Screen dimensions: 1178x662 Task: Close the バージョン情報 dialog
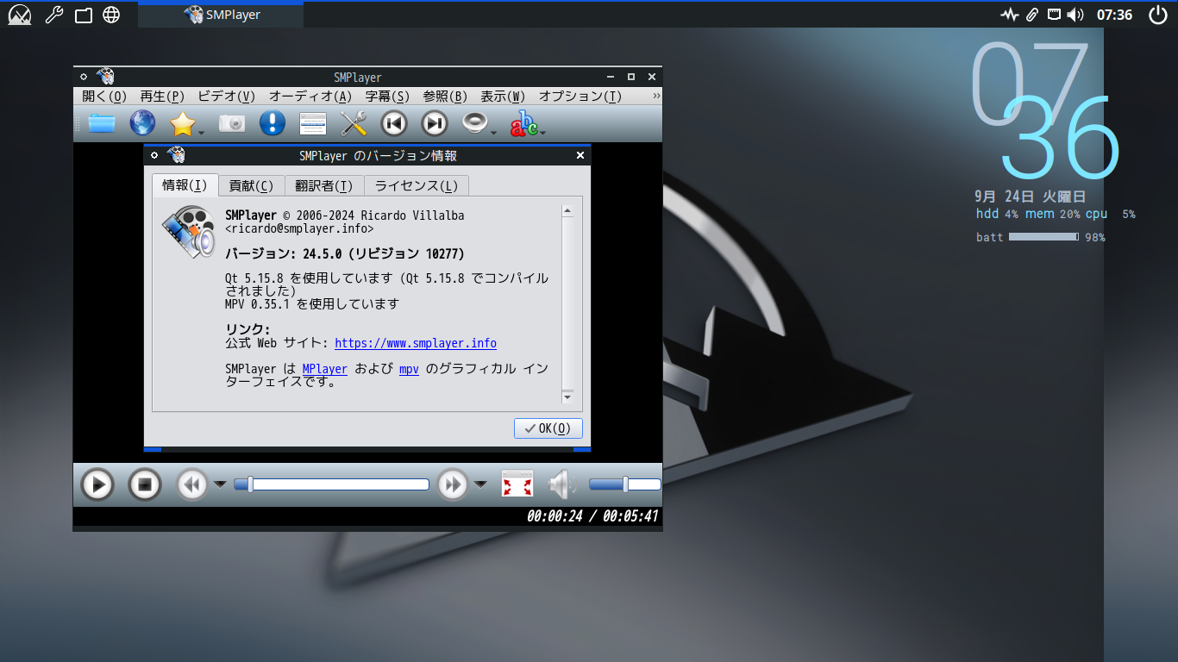coord(580,155)
